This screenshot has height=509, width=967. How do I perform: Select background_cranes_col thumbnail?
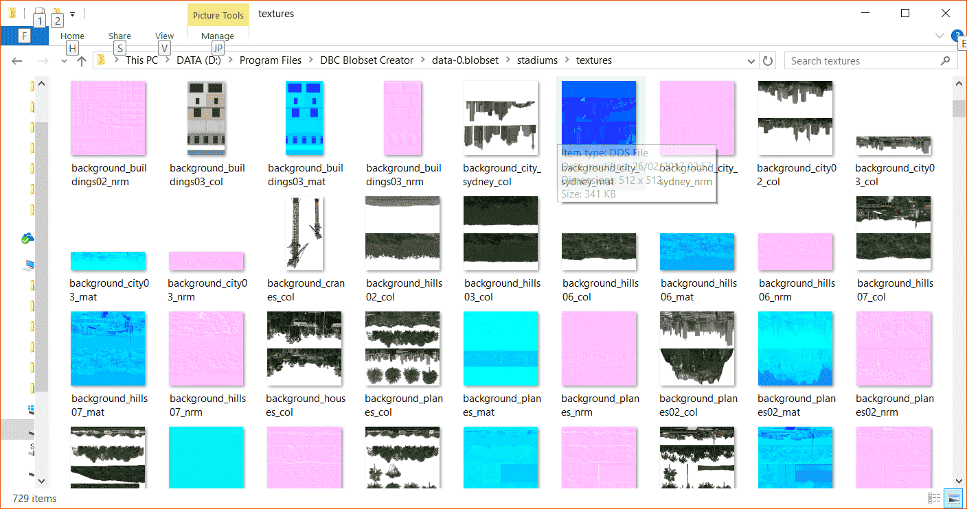(305, 233)
